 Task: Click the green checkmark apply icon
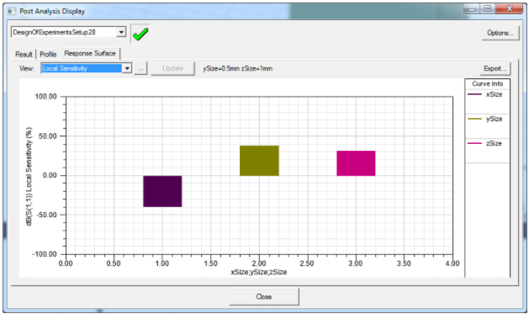(x=140, y=34)
